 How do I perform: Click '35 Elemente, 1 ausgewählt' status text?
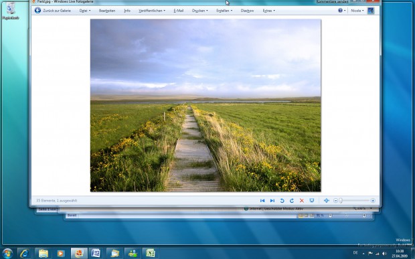(57, 201)
